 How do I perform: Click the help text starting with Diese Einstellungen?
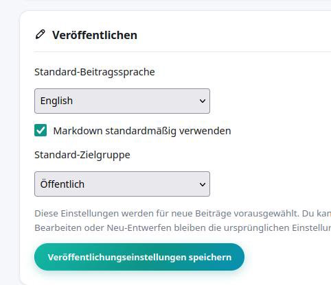pyautogui.click(x=183, y=214)
